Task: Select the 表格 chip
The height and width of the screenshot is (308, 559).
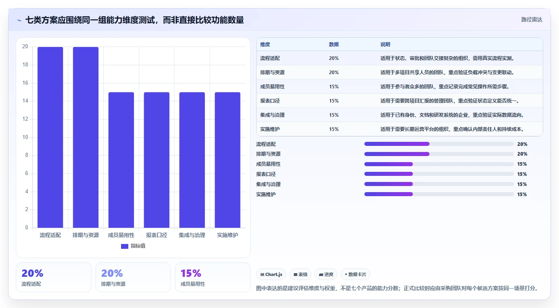Action: pos(300,274)
